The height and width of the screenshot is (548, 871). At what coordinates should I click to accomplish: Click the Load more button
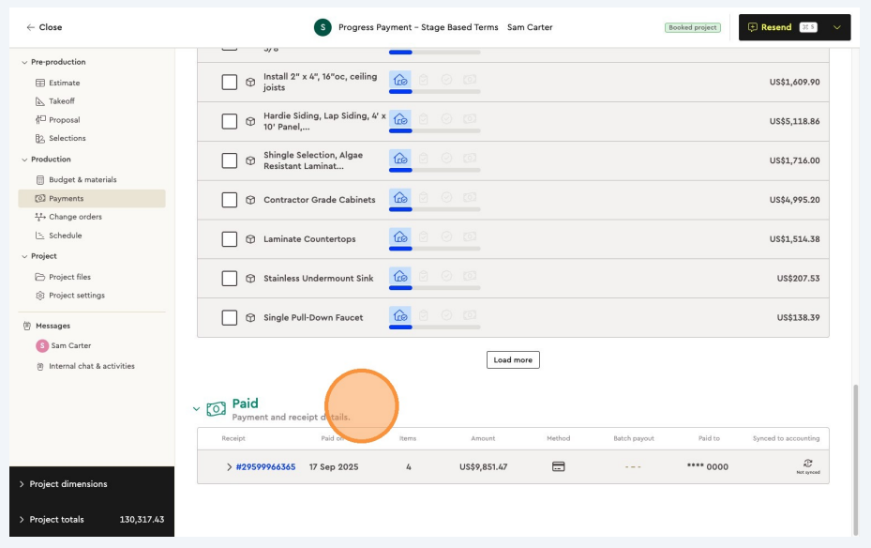point(513,360)
